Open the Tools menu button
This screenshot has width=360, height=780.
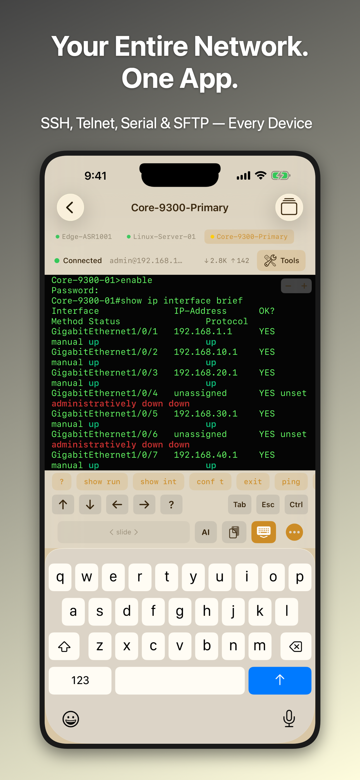[x=281, y=260]
